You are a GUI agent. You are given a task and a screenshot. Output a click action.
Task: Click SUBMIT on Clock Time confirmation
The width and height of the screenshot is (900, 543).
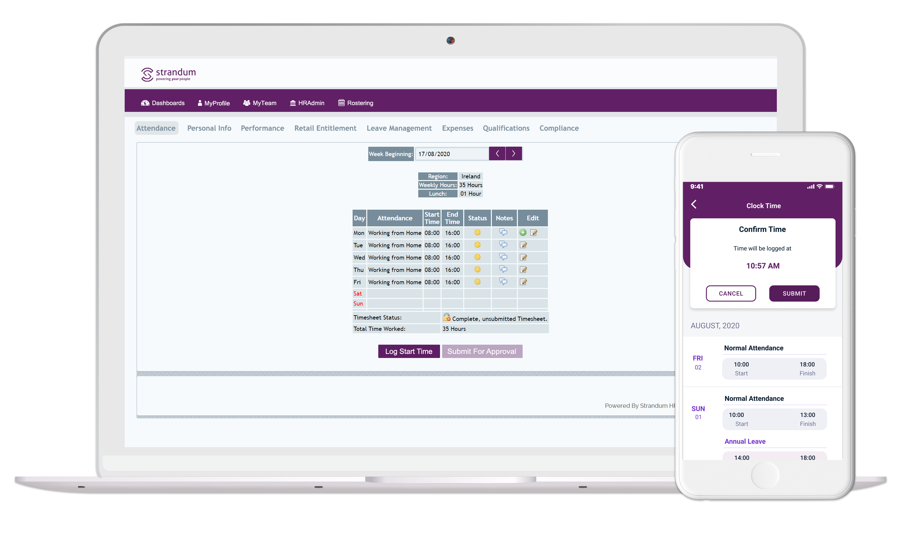pos(792,293)
